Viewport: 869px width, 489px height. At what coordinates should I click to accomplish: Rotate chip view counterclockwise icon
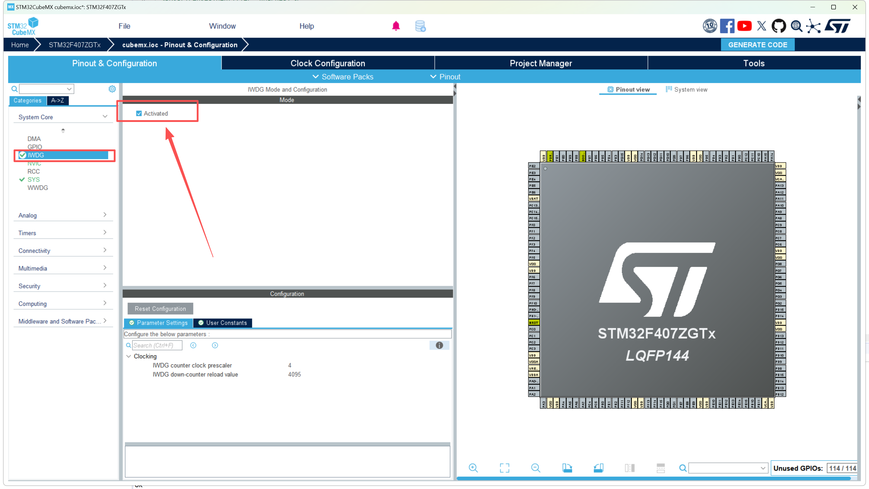point(598,468)
